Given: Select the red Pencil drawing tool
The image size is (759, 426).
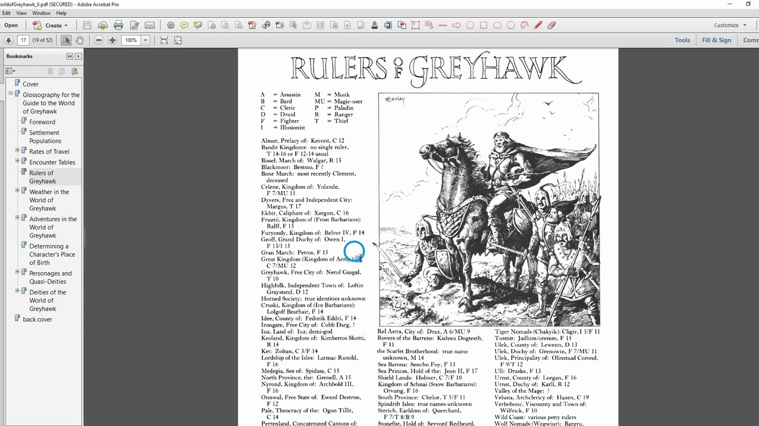Looking at the screenshot, I should [538, 25].
